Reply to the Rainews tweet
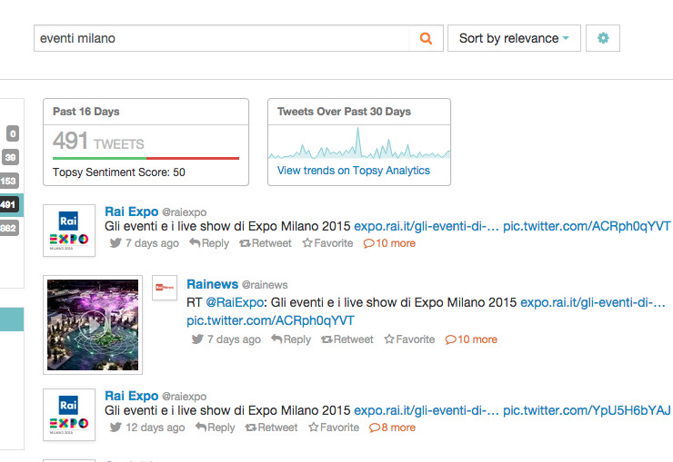 pyautogui.click(x=291, y=339)
